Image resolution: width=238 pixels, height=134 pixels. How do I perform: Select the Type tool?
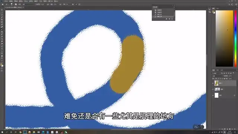pos(2,49)
